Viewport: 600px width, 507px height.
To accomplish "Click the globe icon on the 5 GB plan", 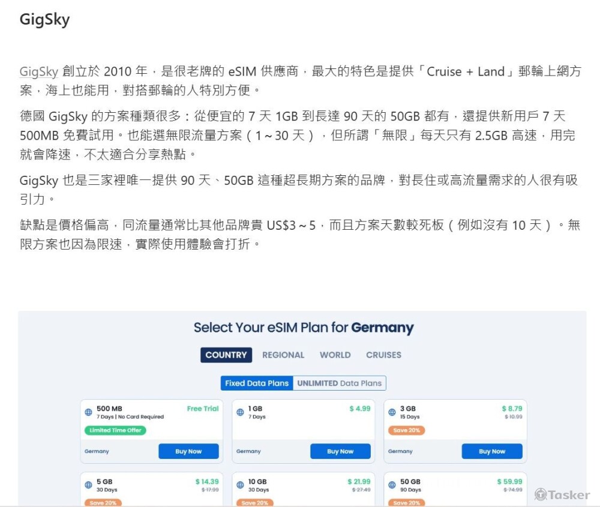I will tap(88, 485).
